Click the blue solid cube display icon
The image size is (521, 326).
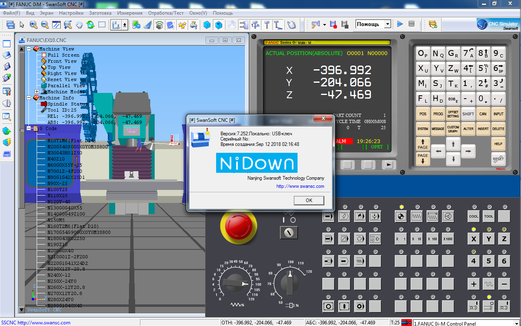pos(207,24)
